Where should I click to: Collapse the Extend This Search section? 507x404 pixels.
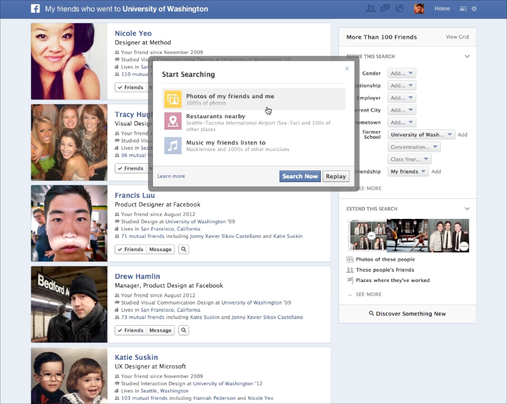[467, 209]
